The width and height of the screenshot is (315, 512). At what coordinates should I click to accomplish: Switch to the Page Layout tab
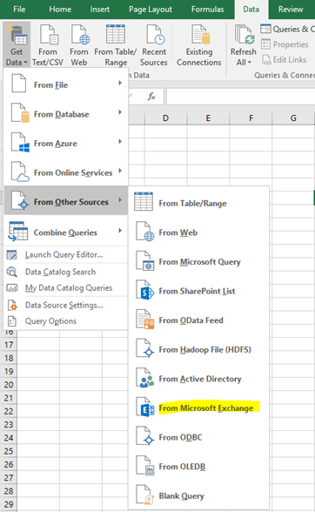tap(151, 9)
